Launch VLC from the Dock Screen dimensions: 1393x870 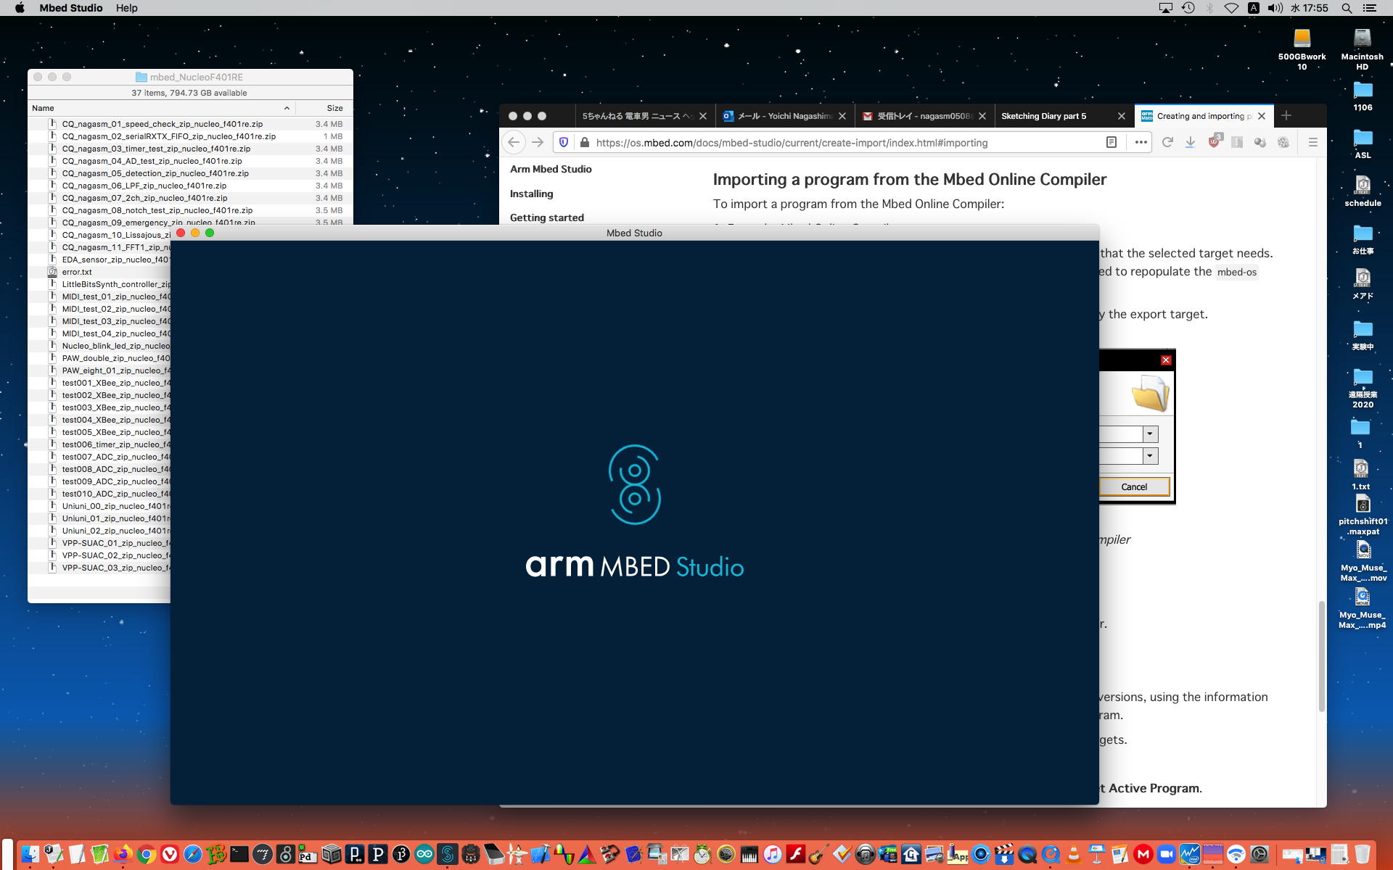coord(1073,854)
